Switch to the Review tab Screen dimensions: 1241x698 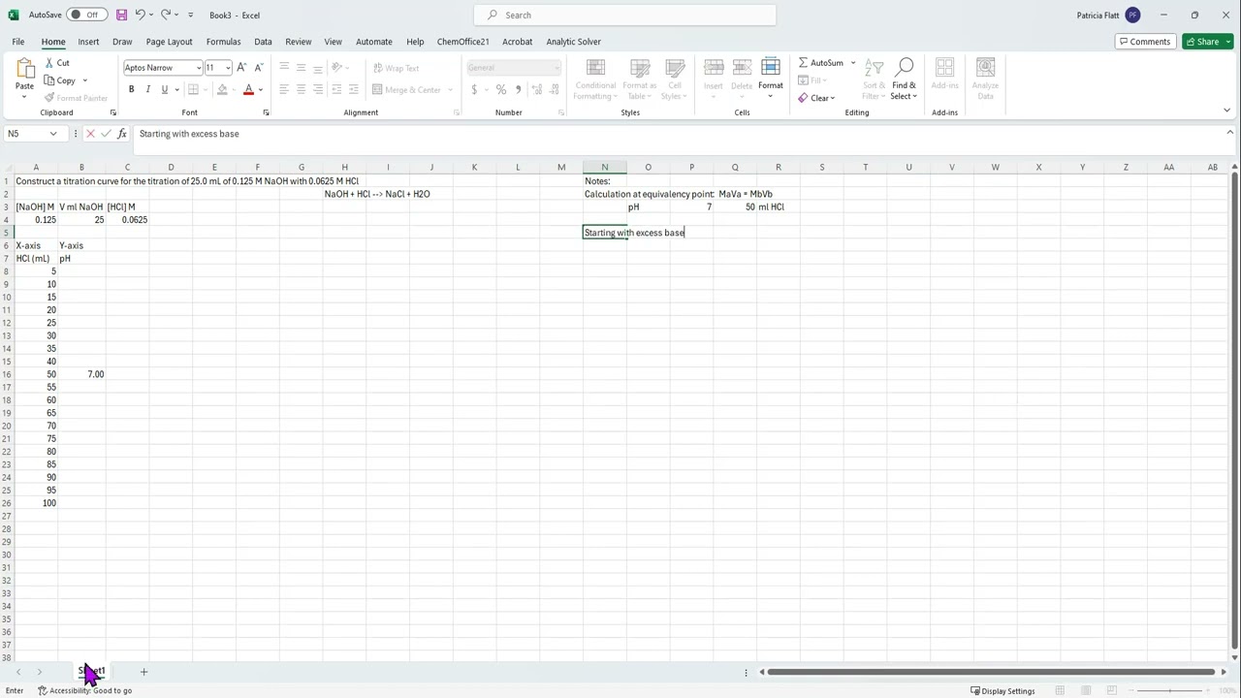[298, 42]
